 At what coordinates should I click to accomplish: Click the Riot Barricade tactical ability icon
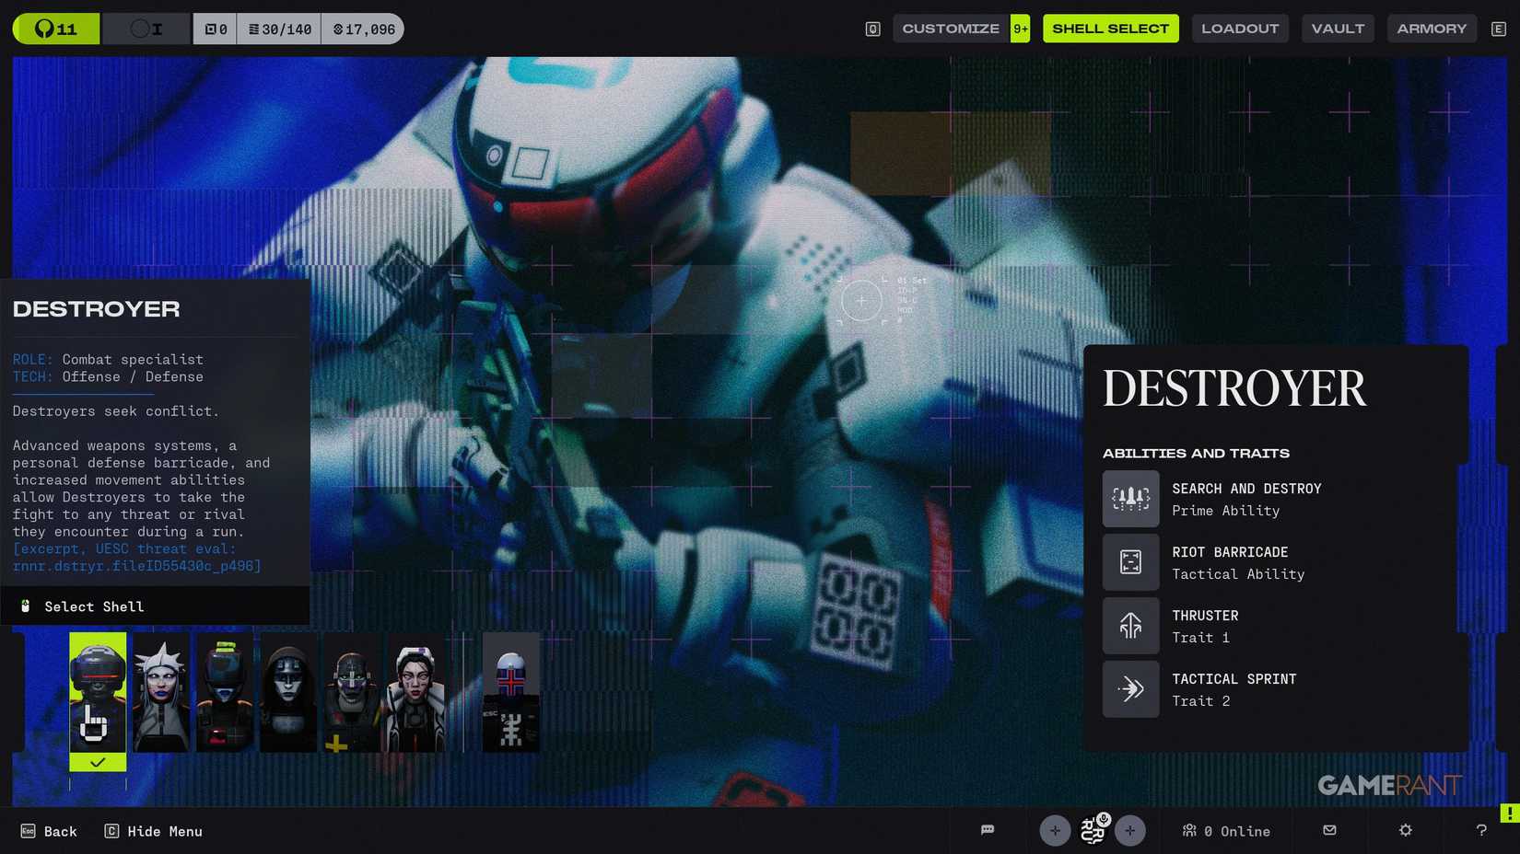(x=1131, y=561)
